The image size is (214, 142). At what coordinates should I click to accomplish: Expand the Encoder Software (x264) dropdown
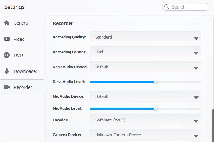point(145,120)
